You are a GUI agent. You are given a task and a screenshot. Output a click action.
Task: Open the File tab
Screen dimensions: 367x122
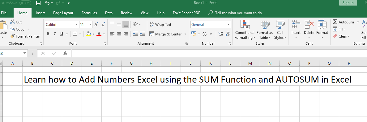[x=4, y=13]
